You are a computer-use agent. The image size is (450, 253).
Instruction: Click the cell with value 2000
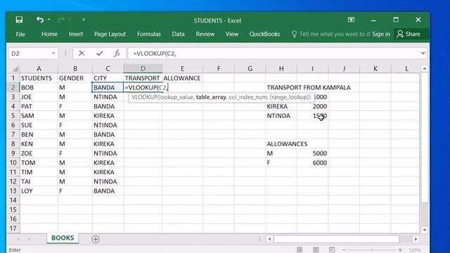[312, 106]
